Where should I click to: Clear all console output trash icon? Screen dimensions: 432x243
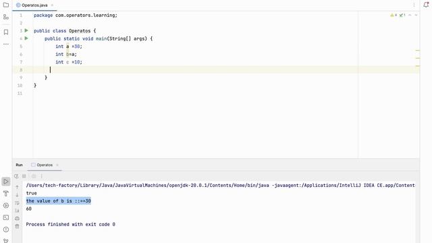(x=17, y=227)
